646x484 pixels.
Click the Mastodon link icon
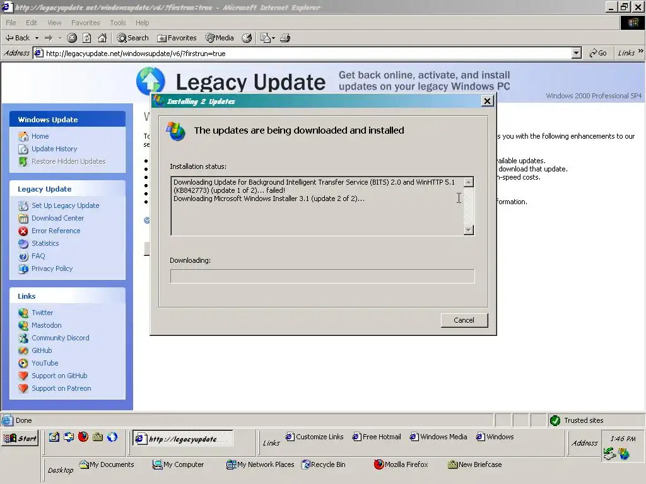[x=23, y=326]
